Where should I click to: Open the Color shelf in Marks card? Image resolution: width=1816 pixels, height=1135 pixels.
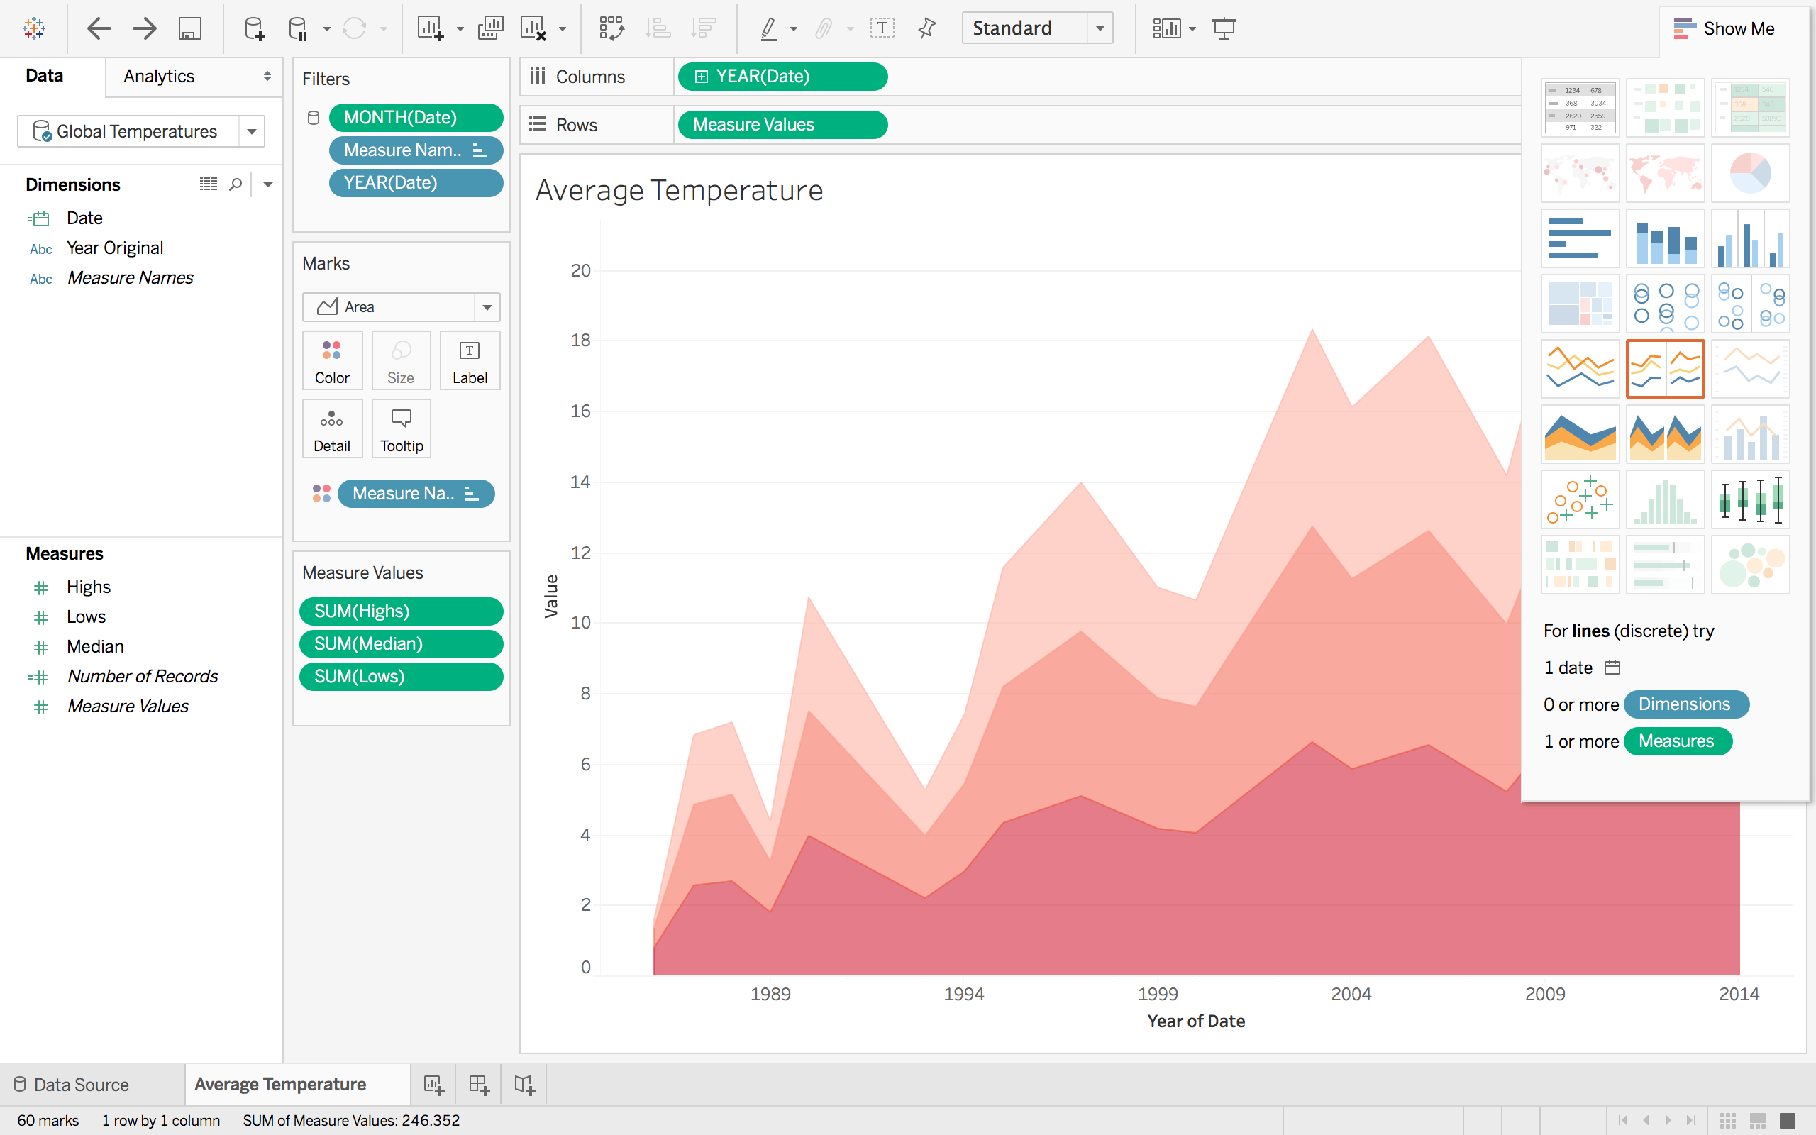331,360
